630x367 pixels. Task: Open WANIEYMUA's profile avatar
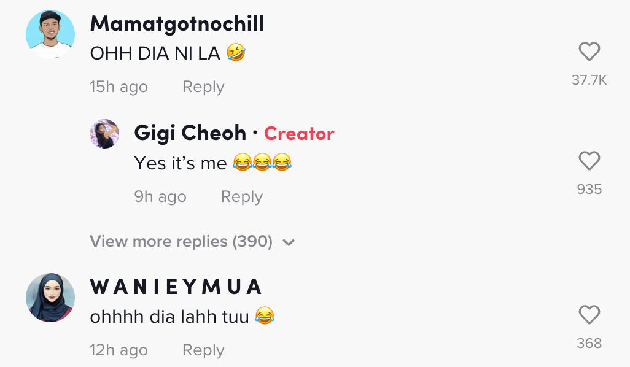point(50,298)
